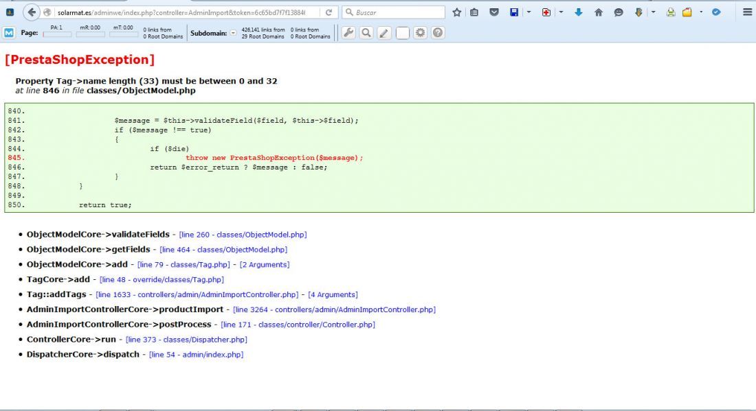This screenshot has height=411, width=756.
Task: Click the yellow folder icon
Action: click(687, 12)
